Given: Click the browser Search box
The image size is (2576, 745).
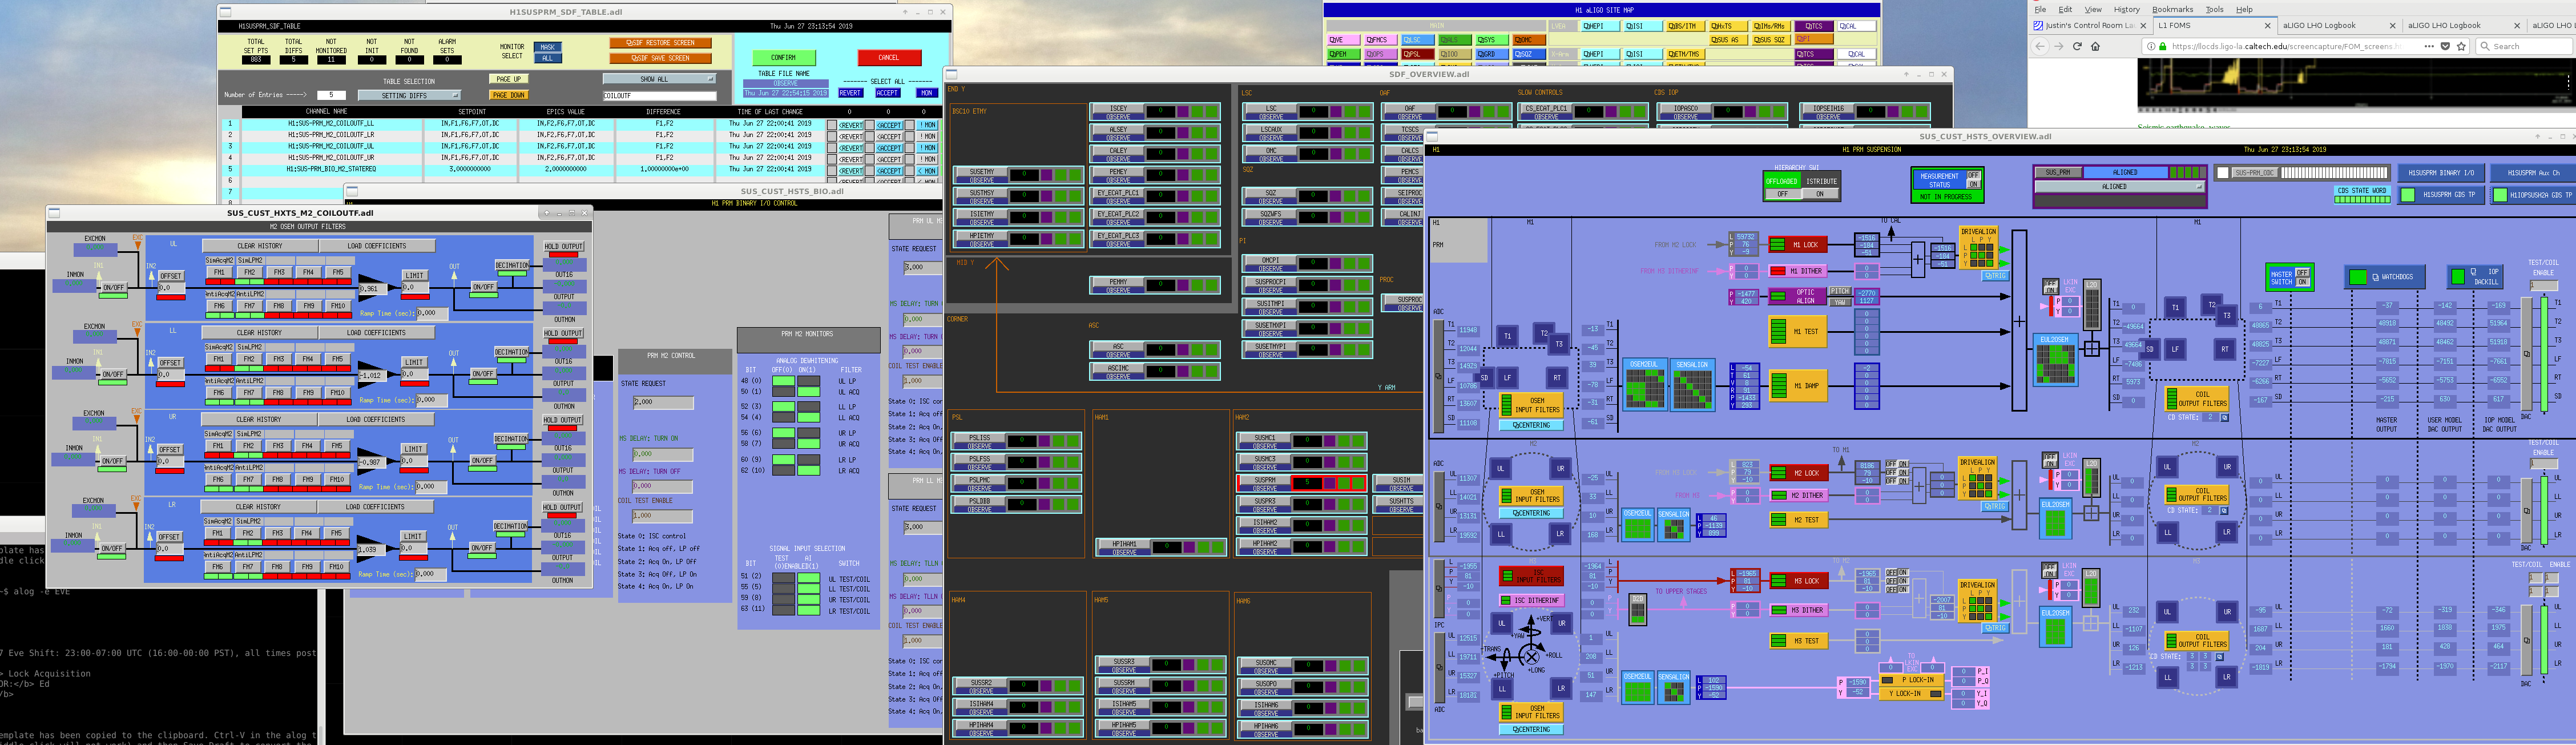Looking at the screenshot, I should point(2523,46).
